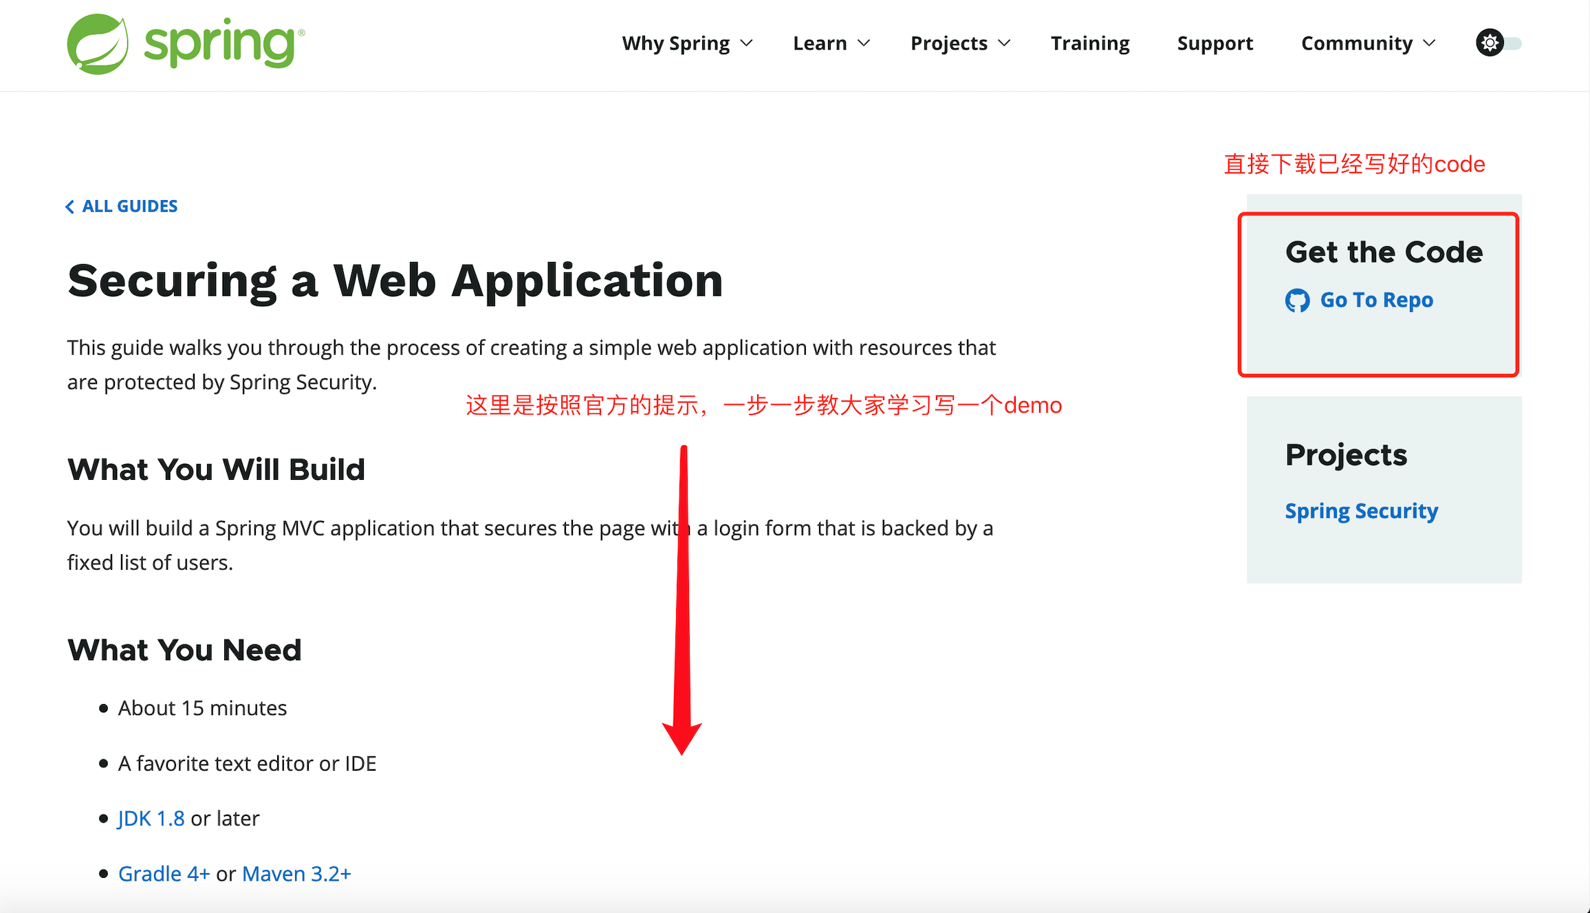Screen dimensions: 1590x913
Task: Click the GitHub icon next to Go To Repo
Action: pyautogui.click(x=1298, y=300)
